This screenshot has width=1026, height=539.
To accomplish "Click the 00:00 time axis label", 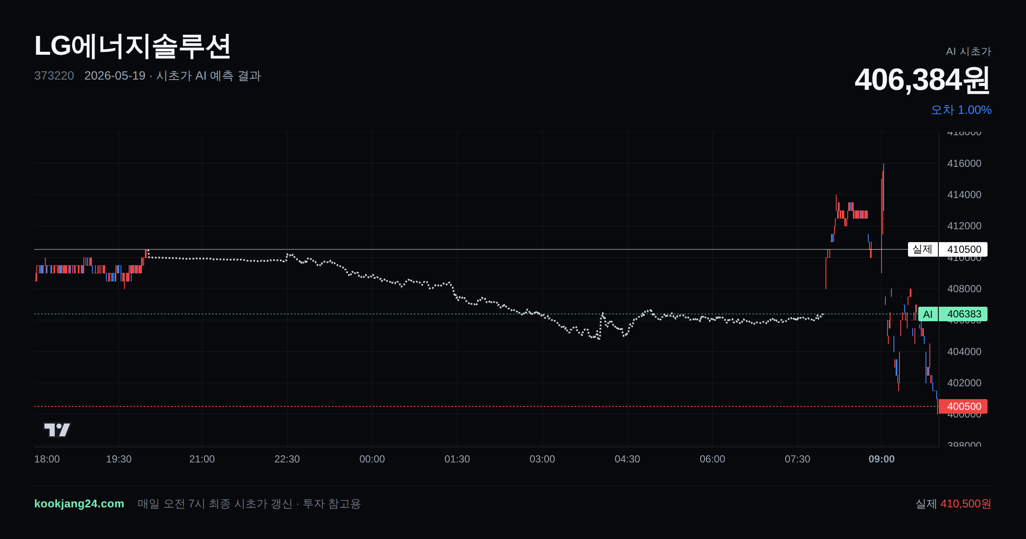I will [372, 459].
